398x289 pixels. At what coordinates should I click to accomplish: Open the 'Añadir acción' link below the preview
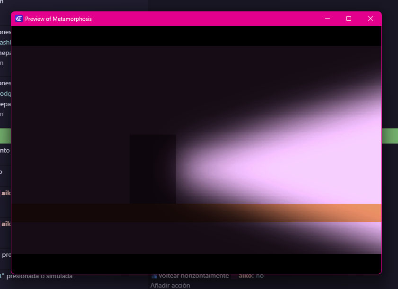click(170, 285)
